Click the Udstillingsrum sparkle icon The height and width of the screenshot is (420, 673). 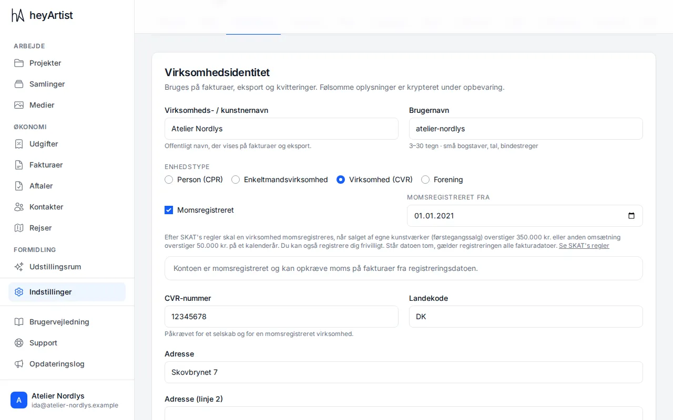tap(19, 267)
